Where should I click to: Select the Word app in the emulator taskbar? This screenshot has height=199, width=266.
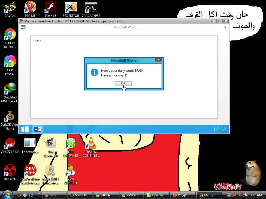coord(37,129)
